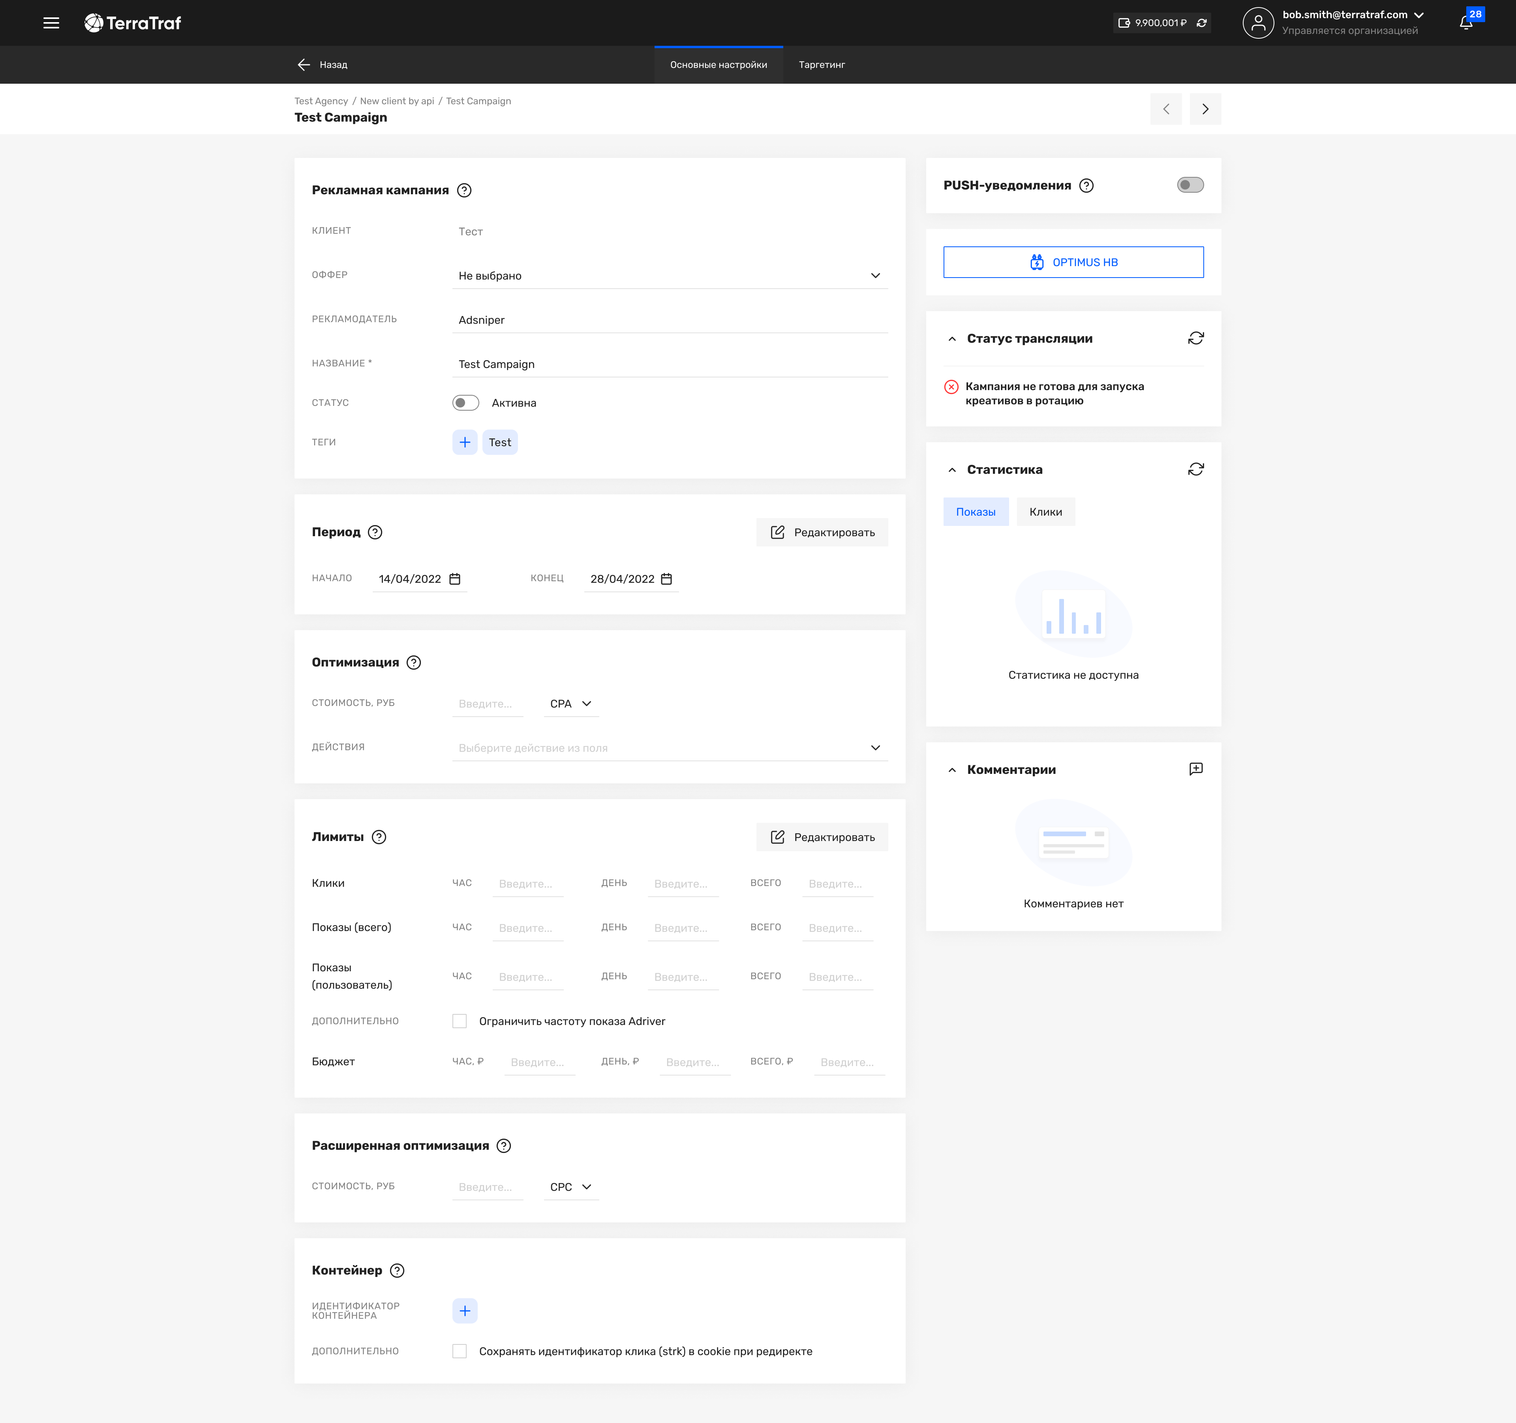Go back via Назад link
The width and height of the screenshot is (1516, 1423).
tap(333, 65)
